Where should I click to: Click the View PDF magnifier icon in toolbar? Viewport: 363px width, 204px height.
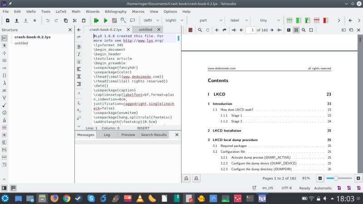pyautogui.click(x=123, y=20)
